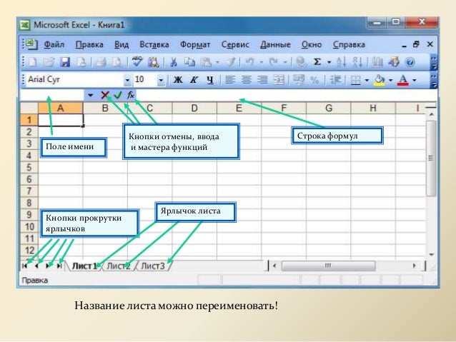Increase indent icon in formatting toolbar
Image resolution: width=456 pixels, height=342 pixels.
[335, 80]
